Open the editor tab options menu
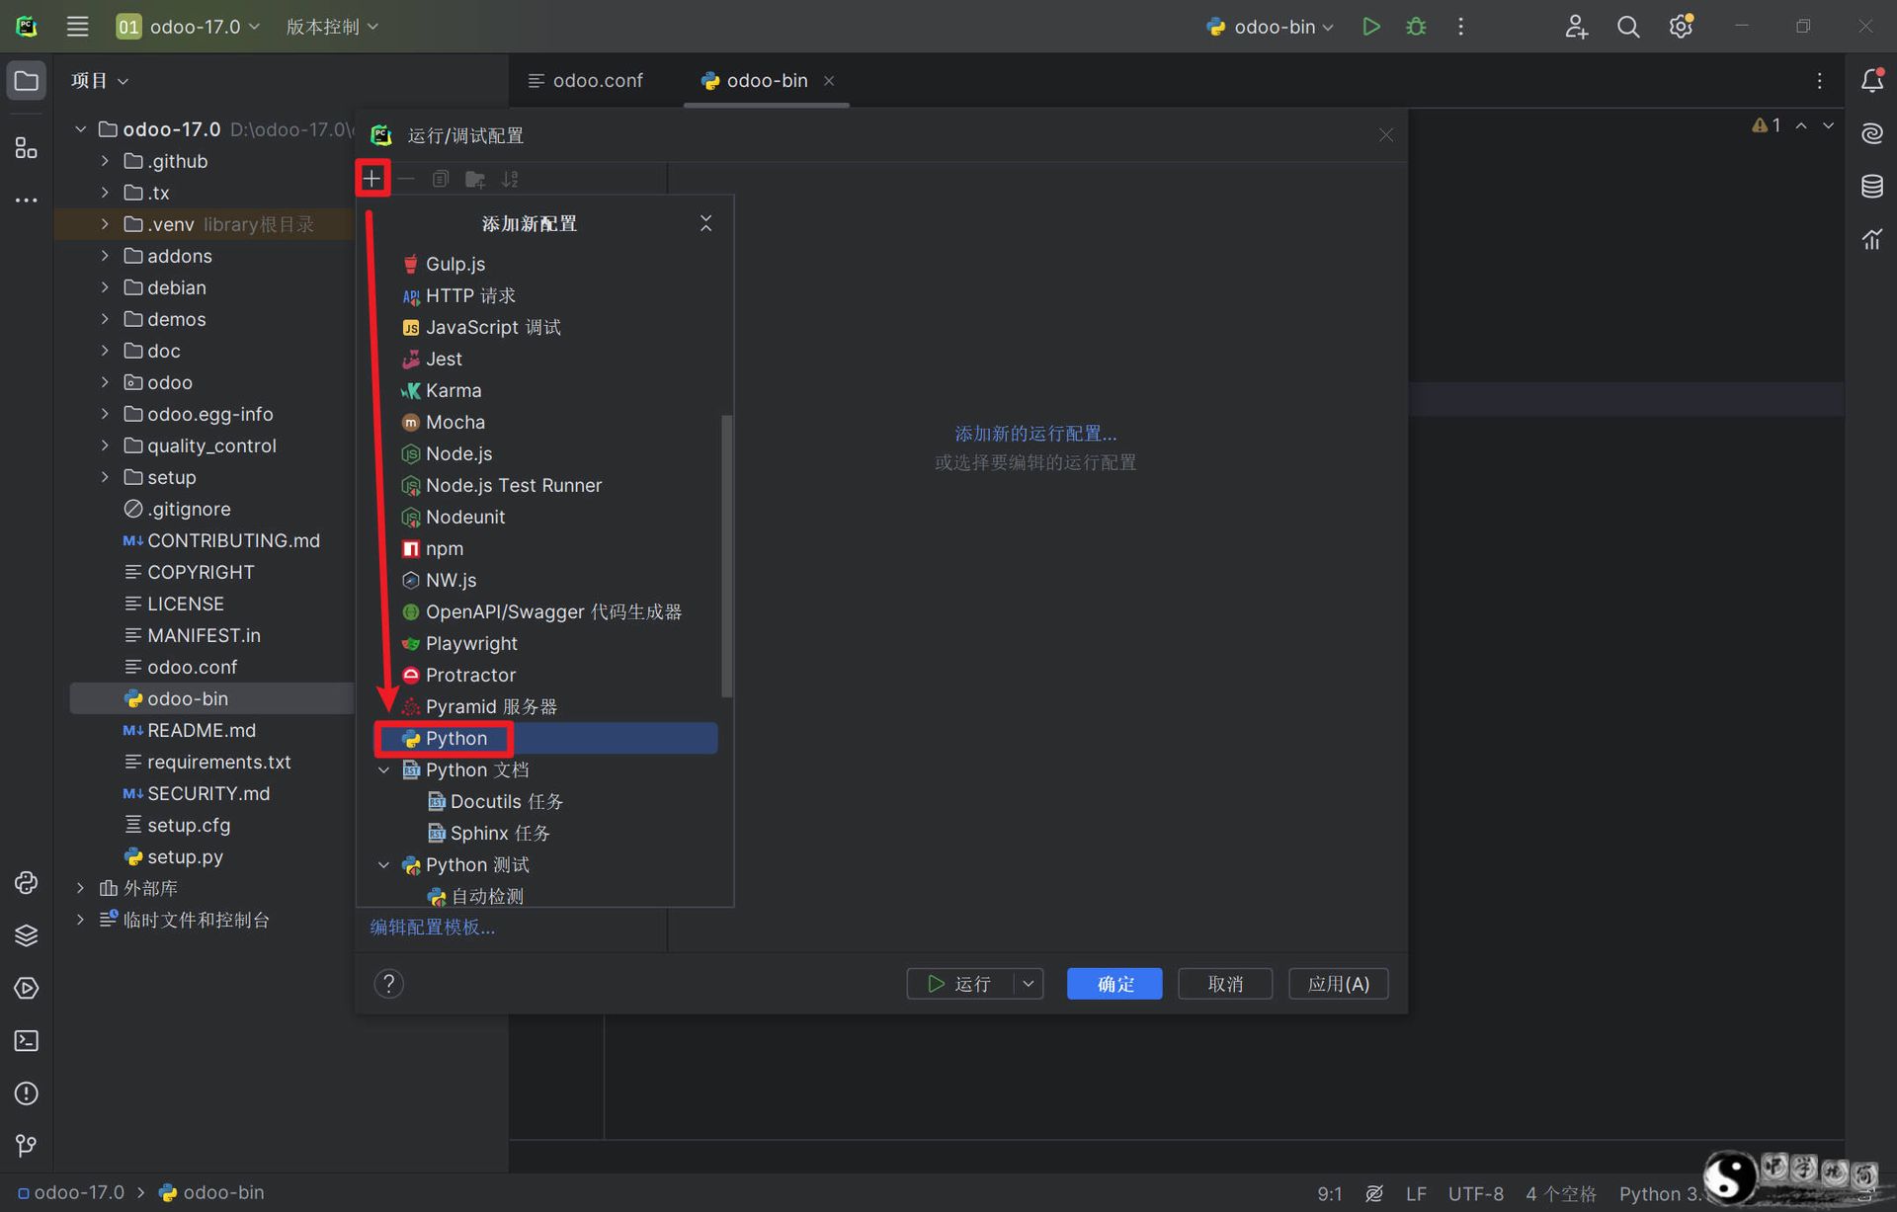This screenshot has width=1897, height=1212. point(1819,81)
